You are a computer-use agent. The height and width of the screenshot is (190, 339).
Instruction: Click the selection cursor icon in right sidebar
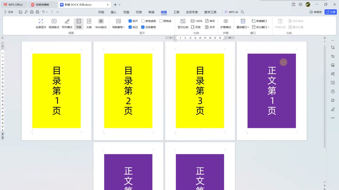click(x=333, y=47)
